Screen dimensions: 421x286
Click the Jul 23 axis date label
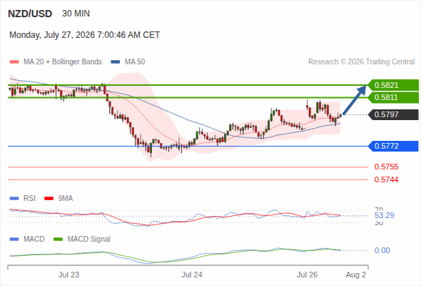(69, 275)
